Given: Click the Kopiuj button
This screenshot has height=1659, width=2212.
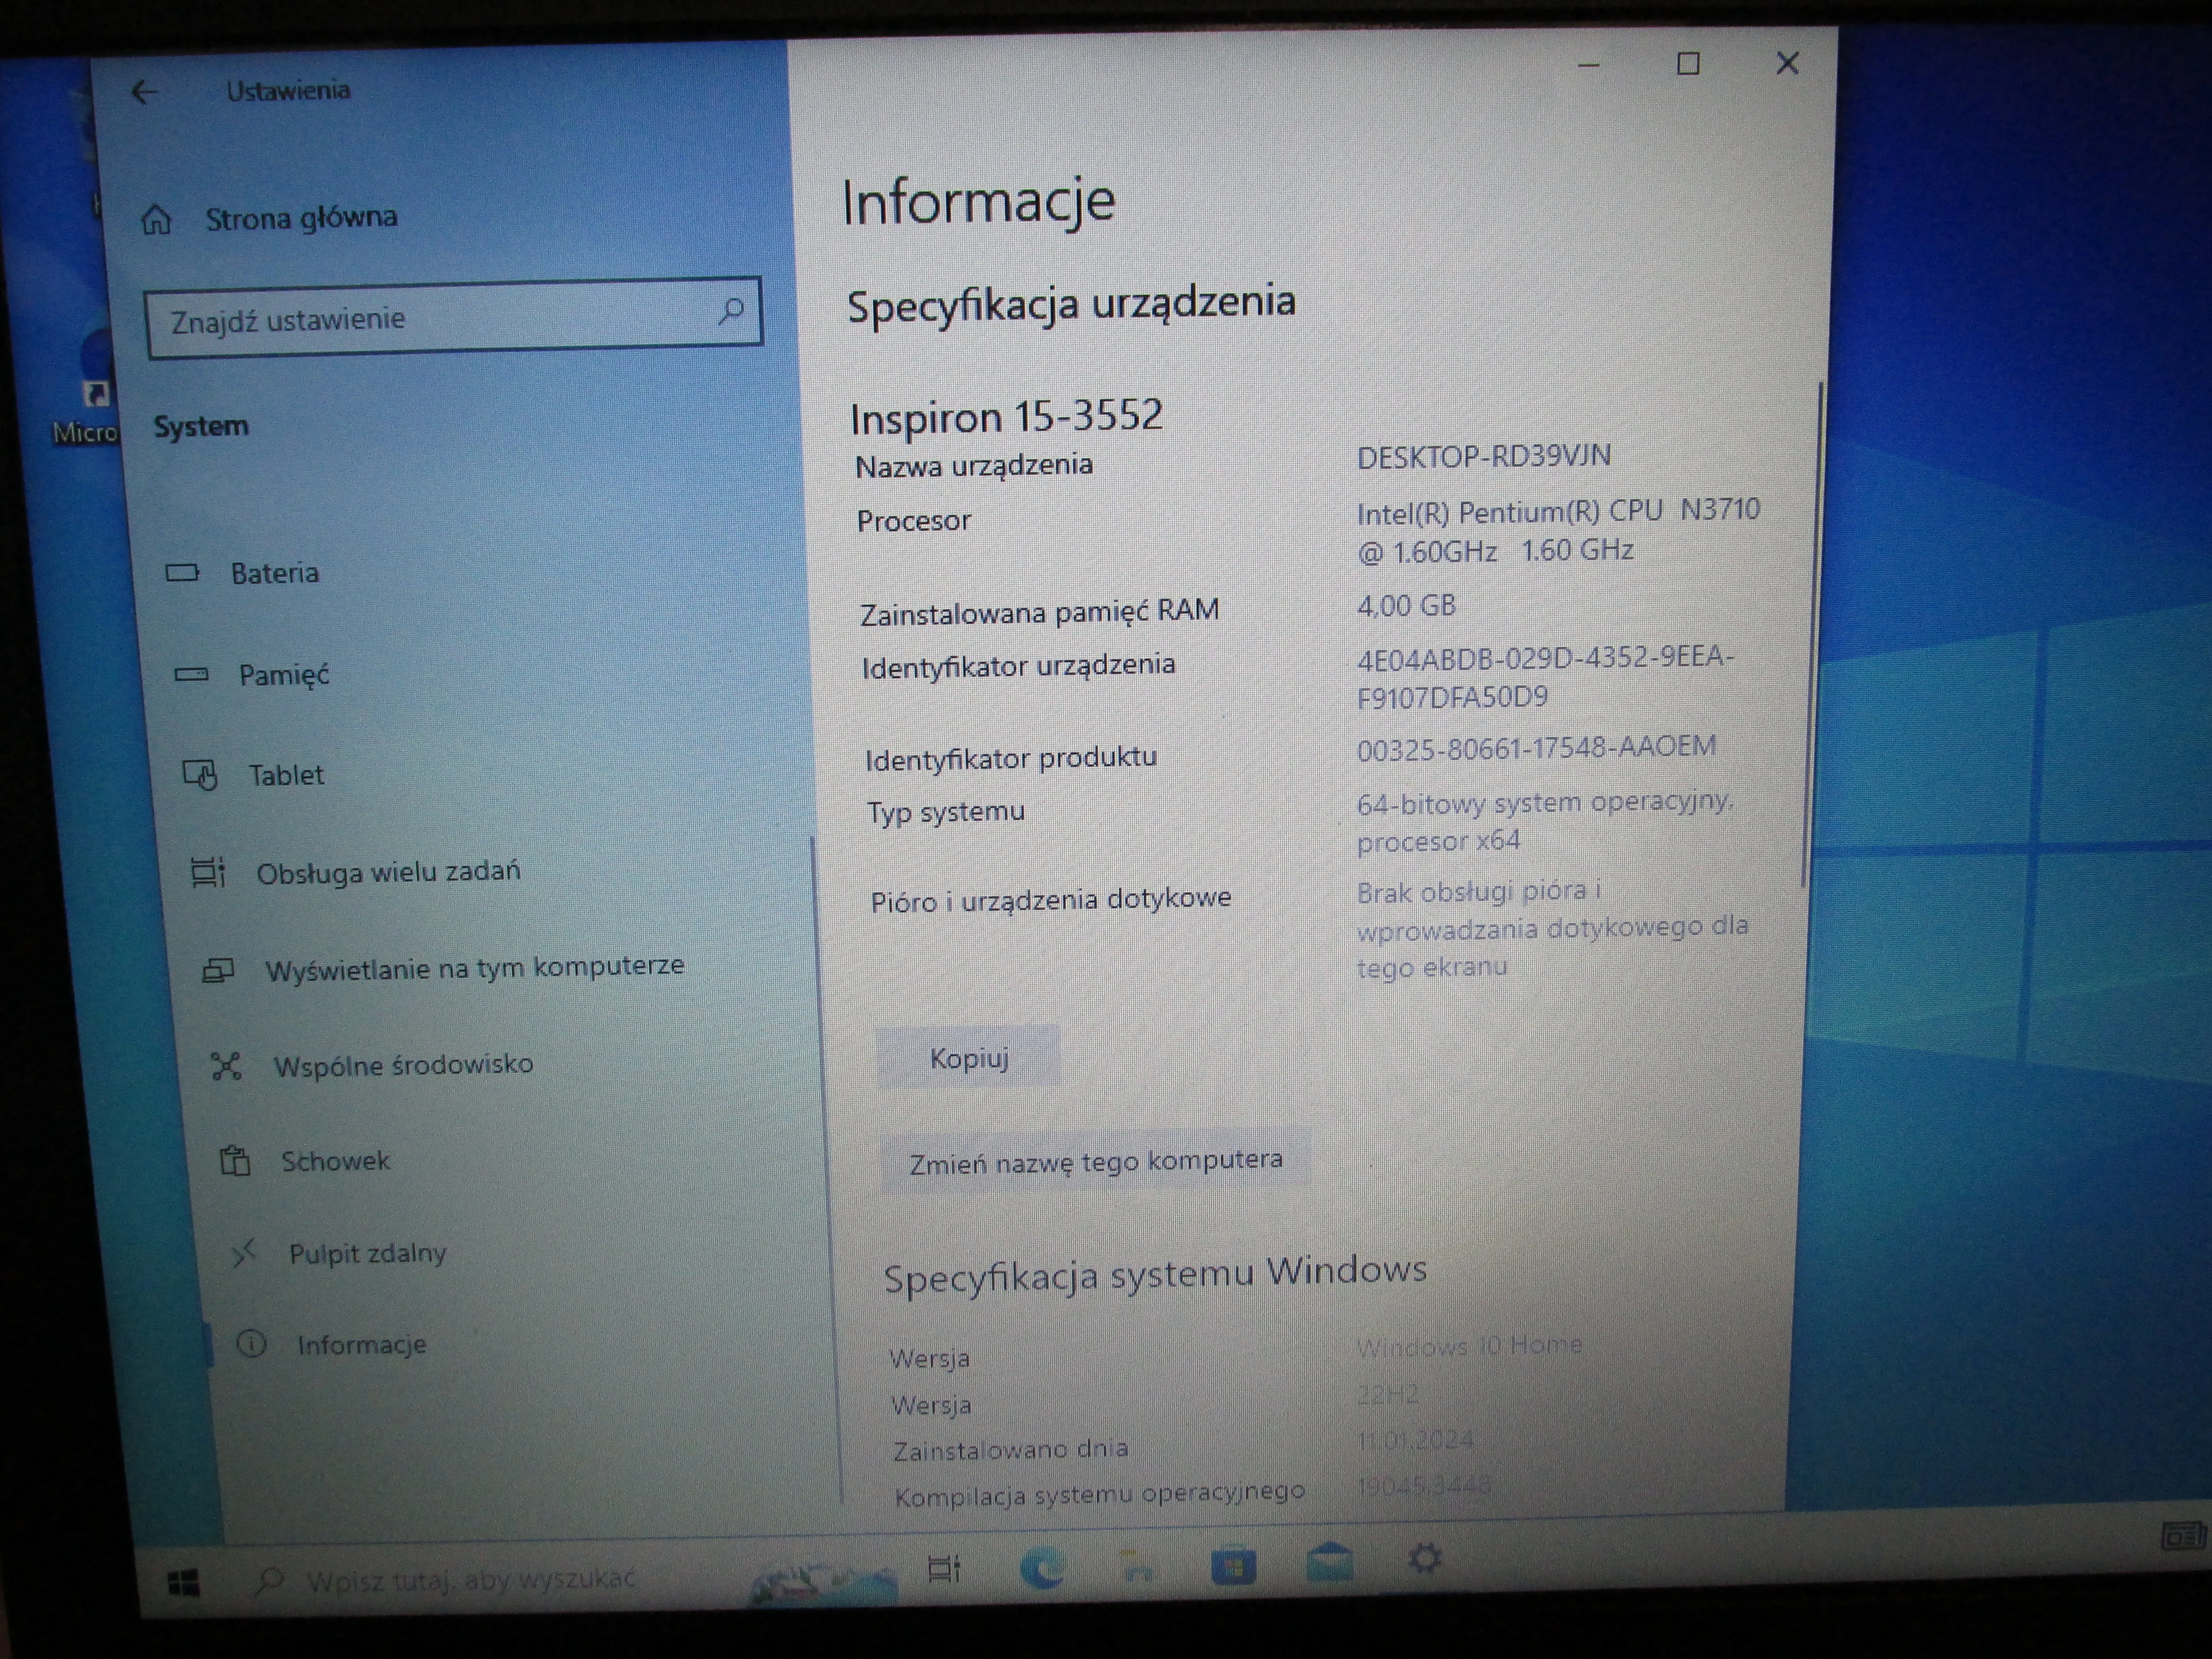Looking at the screenshot, I should (969, 1058).
